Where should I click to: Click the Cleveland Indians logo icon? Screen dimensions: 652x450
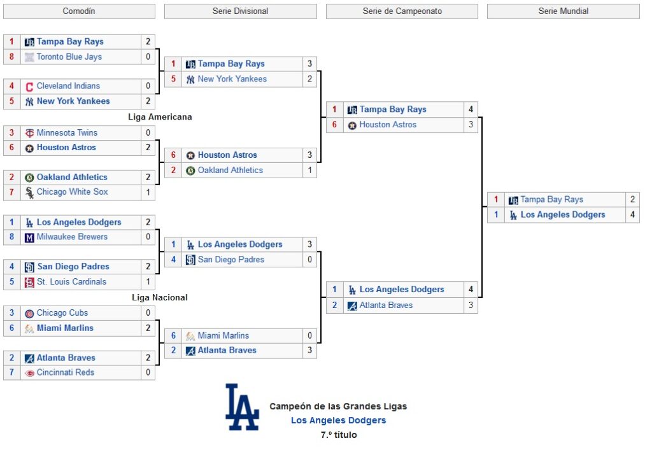tap(29, 87)
